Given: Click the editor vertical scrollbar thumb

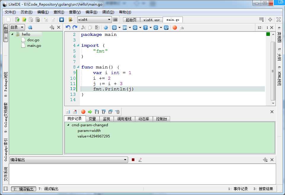Looking at the screenshot, I should coord(273,71).
